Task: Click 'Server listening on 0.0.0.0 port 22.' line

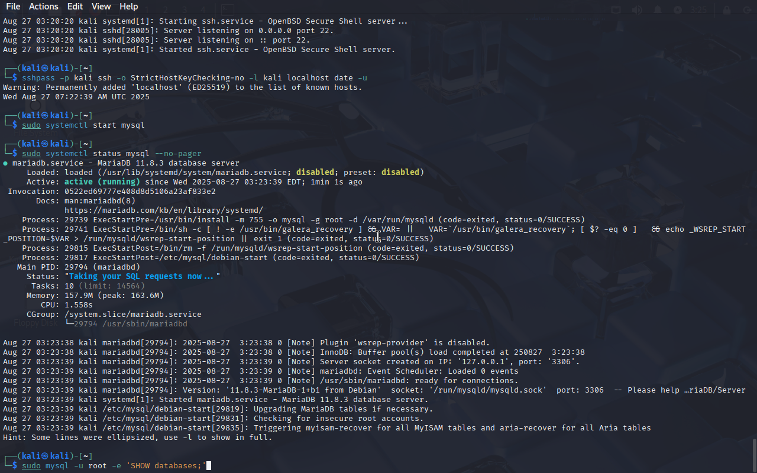Action: (x=169, y=31)
